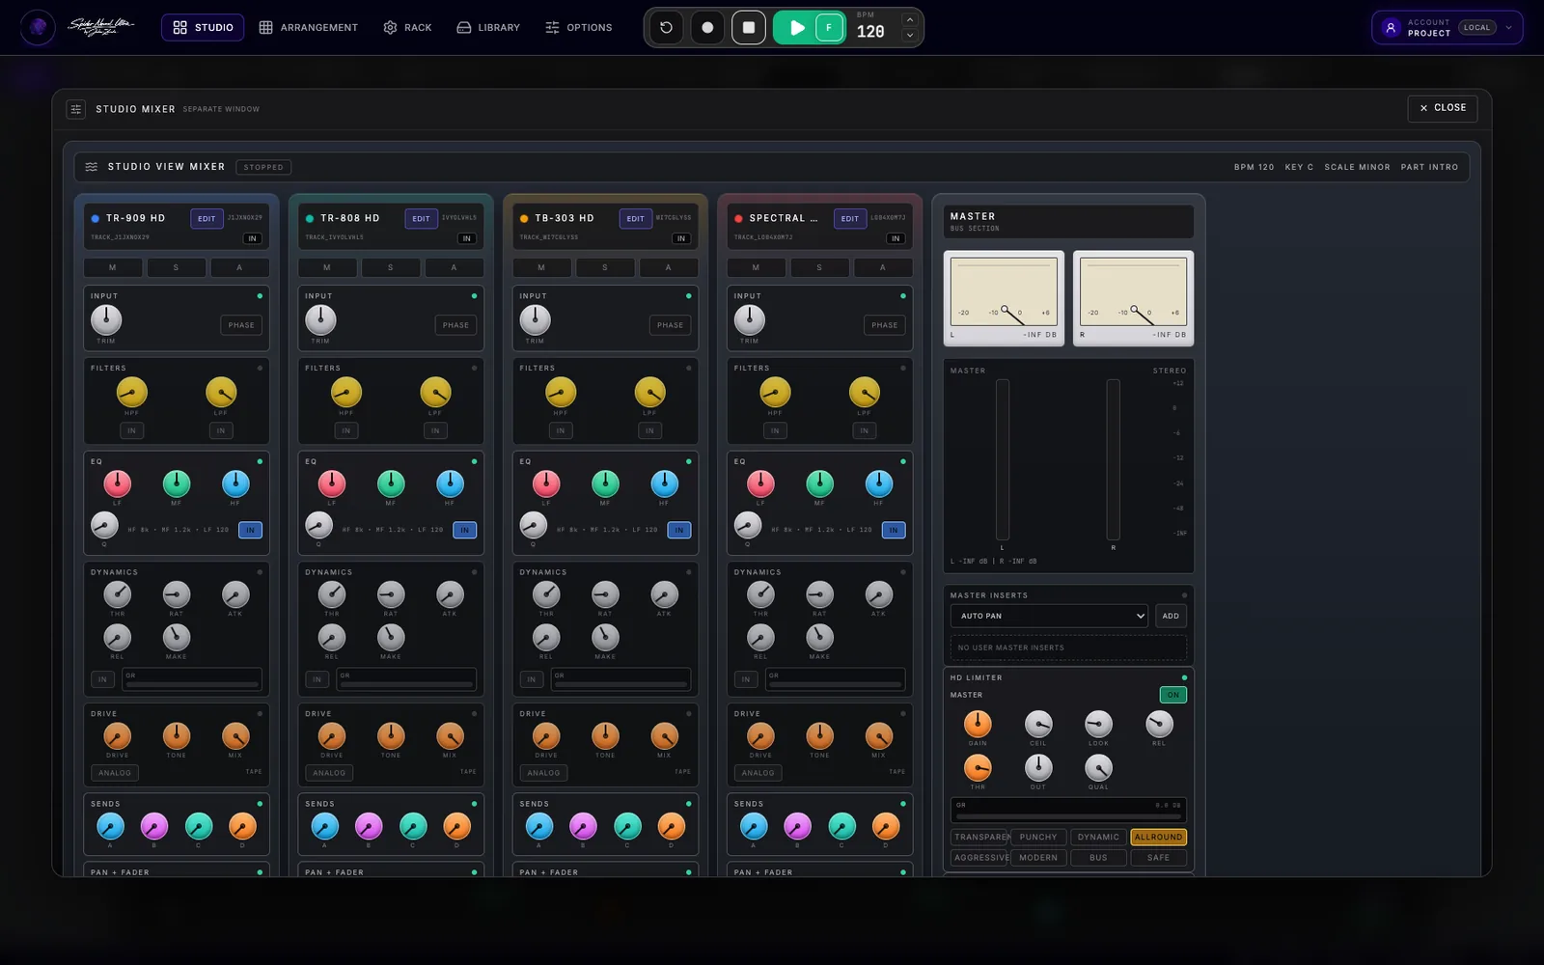The height and width of the screenshot is (965, 1544).
Task: Close the Studio Mixer window
Action: point(1443,108)
